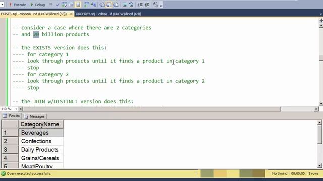The image size is (323, 181).
Task: Click the 00:00:00 elapsed time status
Action: click(298, 173)
